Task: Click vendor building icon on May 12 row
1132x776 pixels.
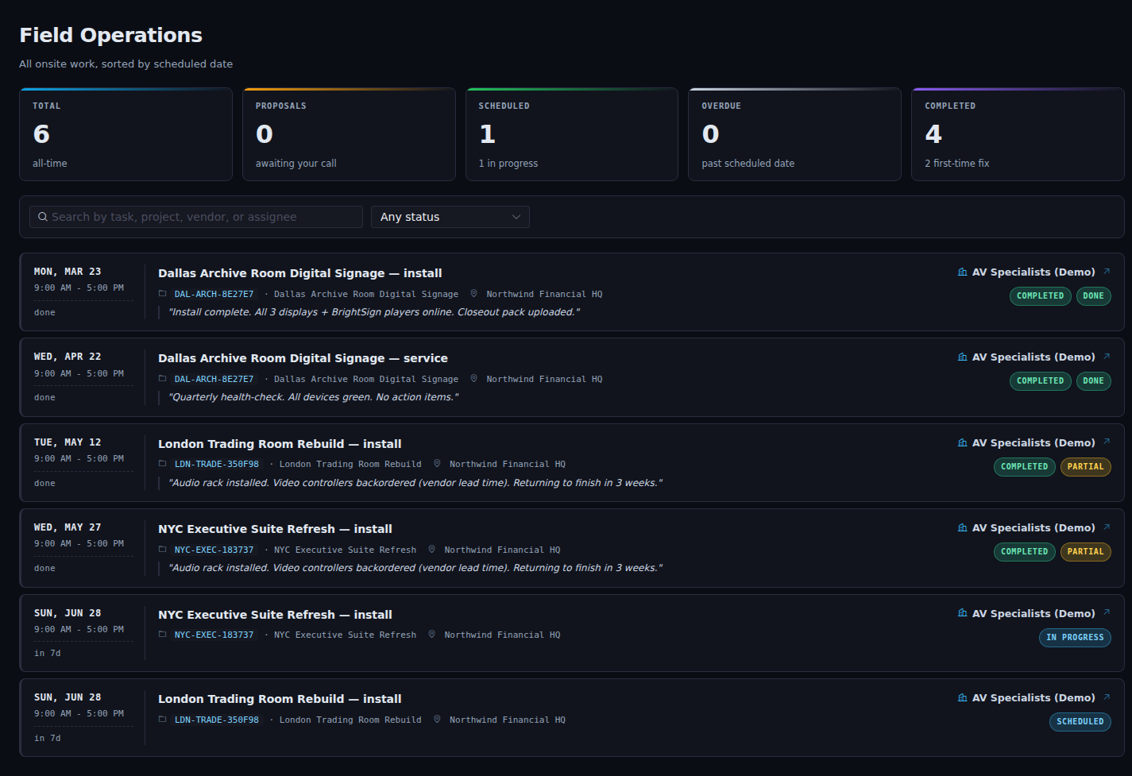Action: pyautogui.click(x=963, y=442)
